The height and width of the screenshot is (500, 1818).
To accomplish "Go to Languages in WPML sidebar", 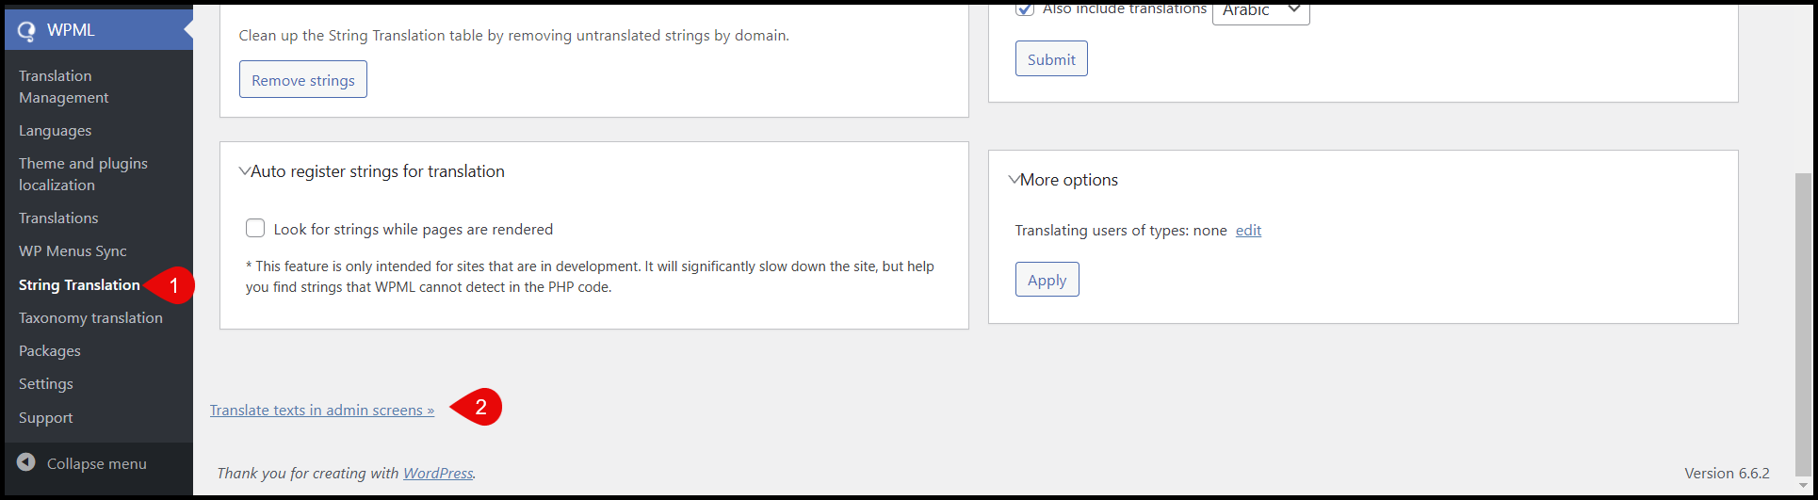I will click(55, 130).
